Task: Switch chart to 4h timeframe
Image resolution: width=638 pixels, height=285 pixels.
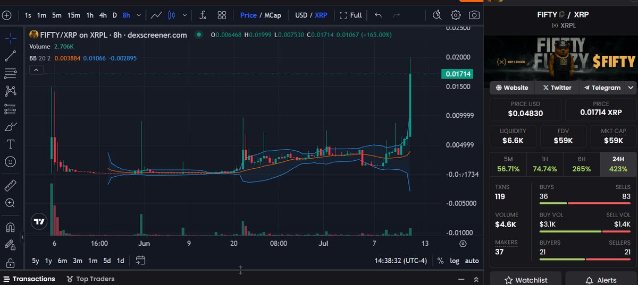Action: pos(103,15)
